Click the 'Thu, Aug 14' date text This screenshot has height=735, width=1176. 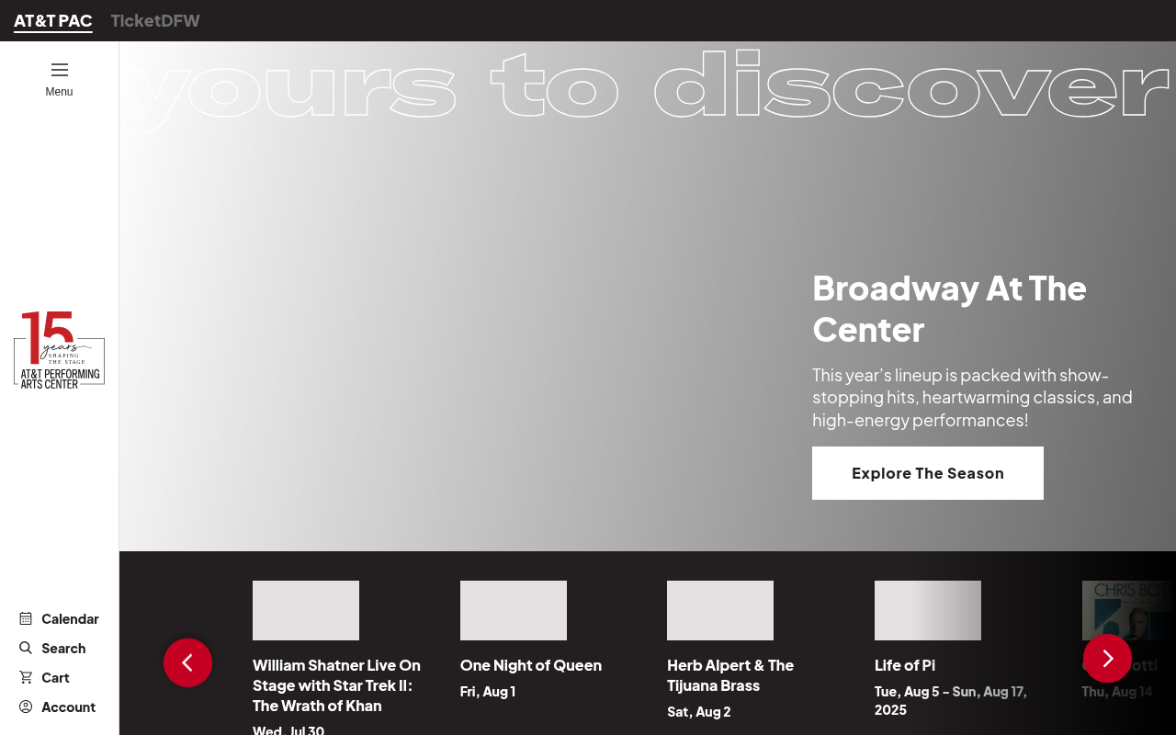(1117, 691)
